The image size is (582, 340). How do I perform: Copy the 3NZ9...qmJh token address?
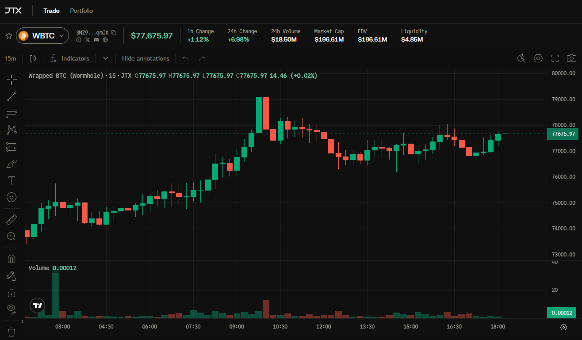tap(114, 32)
